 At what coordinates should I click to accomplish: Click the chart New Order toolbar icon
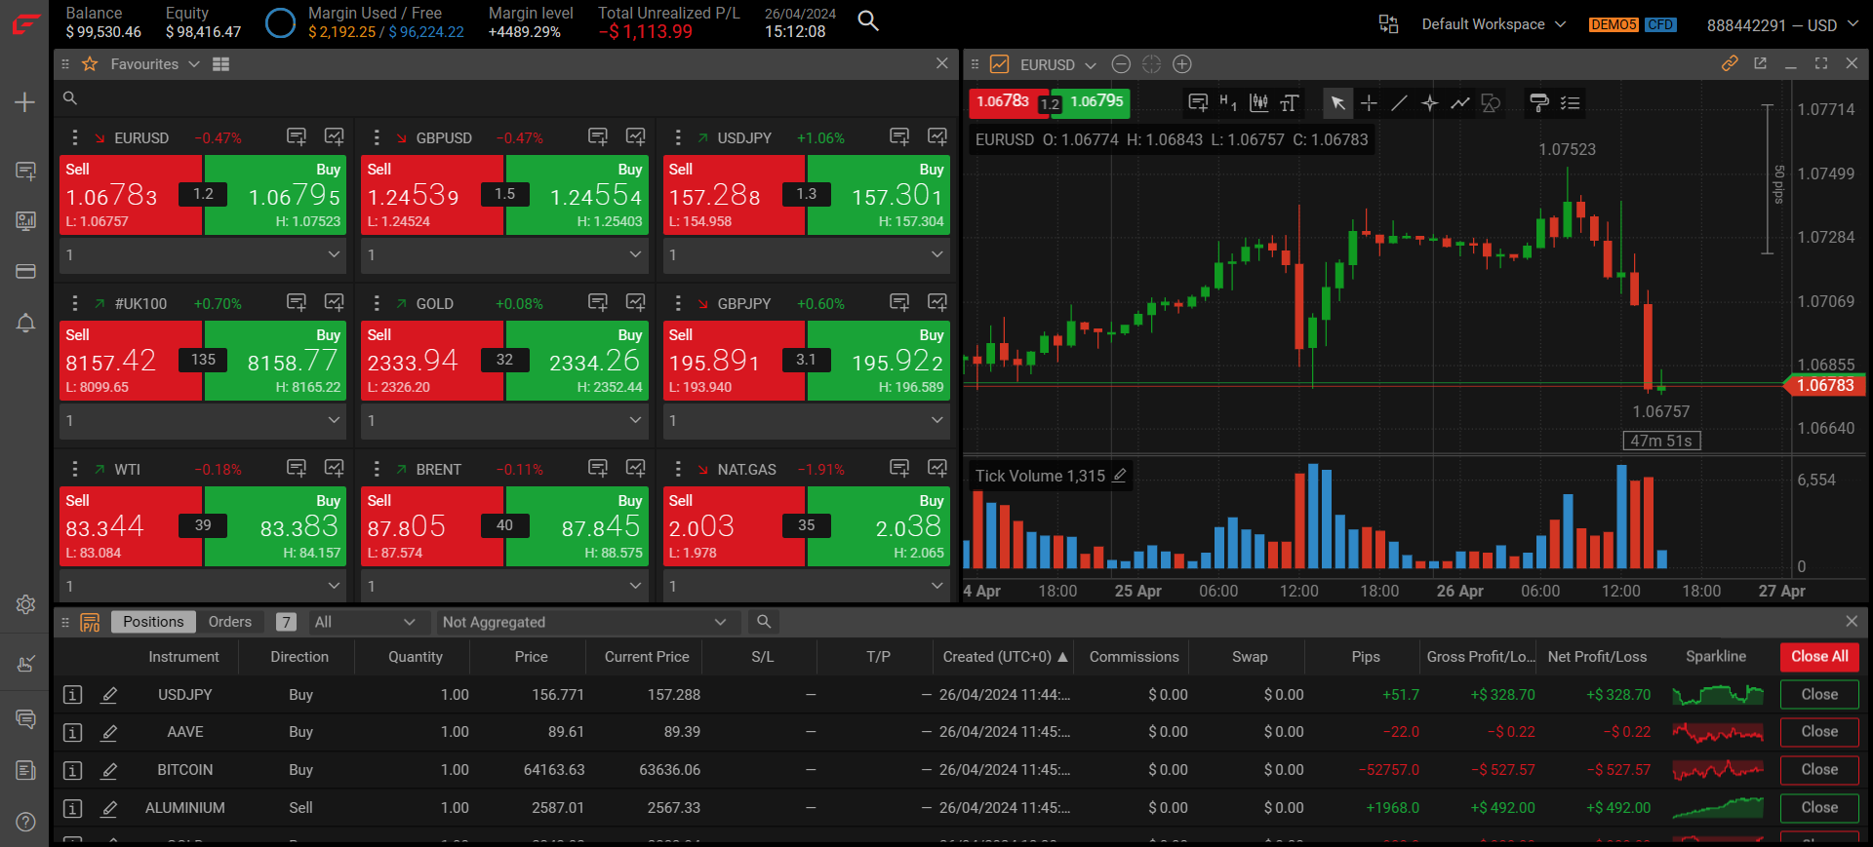(x=1198, y=102)
